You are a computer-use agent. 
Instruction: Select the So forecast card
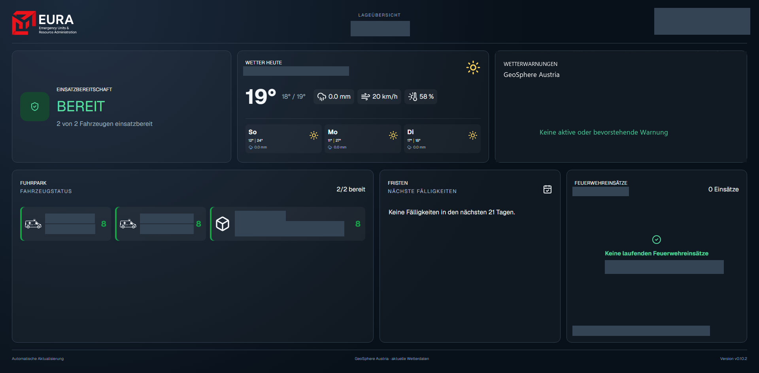[283, 139]
